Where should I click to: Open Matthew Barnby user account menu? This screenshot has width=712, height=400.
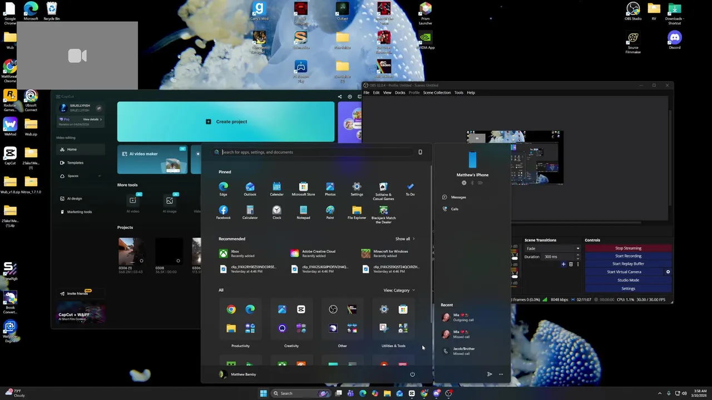pos(238,374)
